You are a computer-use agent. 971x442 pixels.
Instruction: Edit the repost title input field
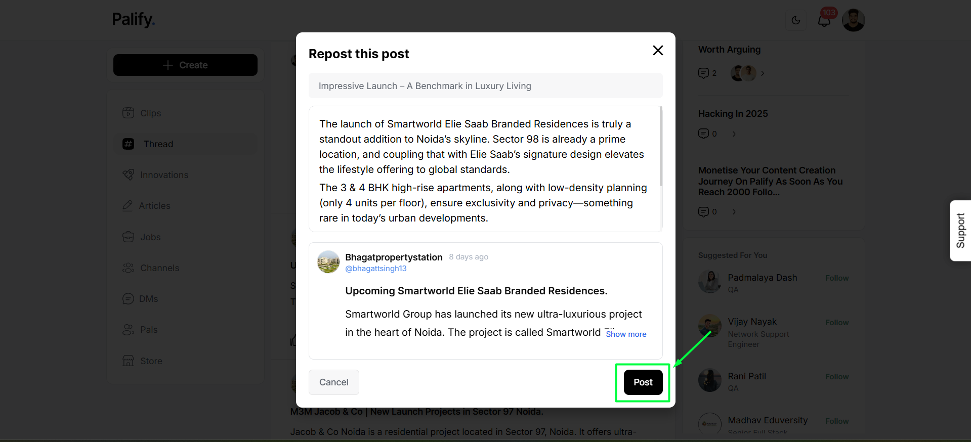(485, 86)
